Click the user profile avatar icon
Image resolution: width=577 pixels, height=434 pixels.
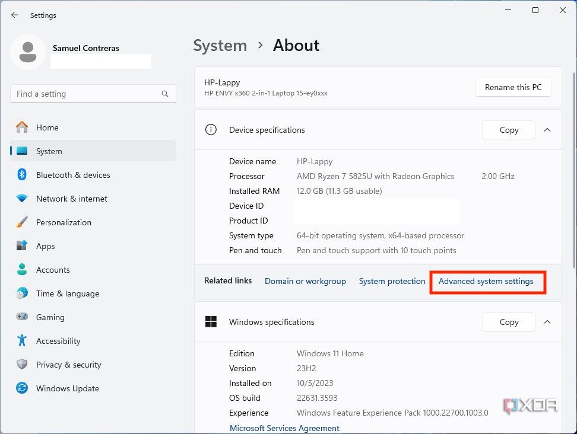(27, 52)
